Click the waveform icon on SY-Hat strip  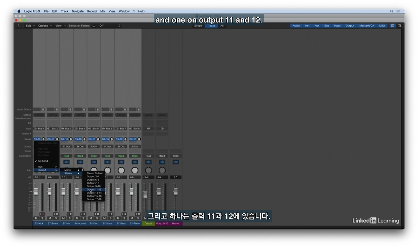click(67, 162)
